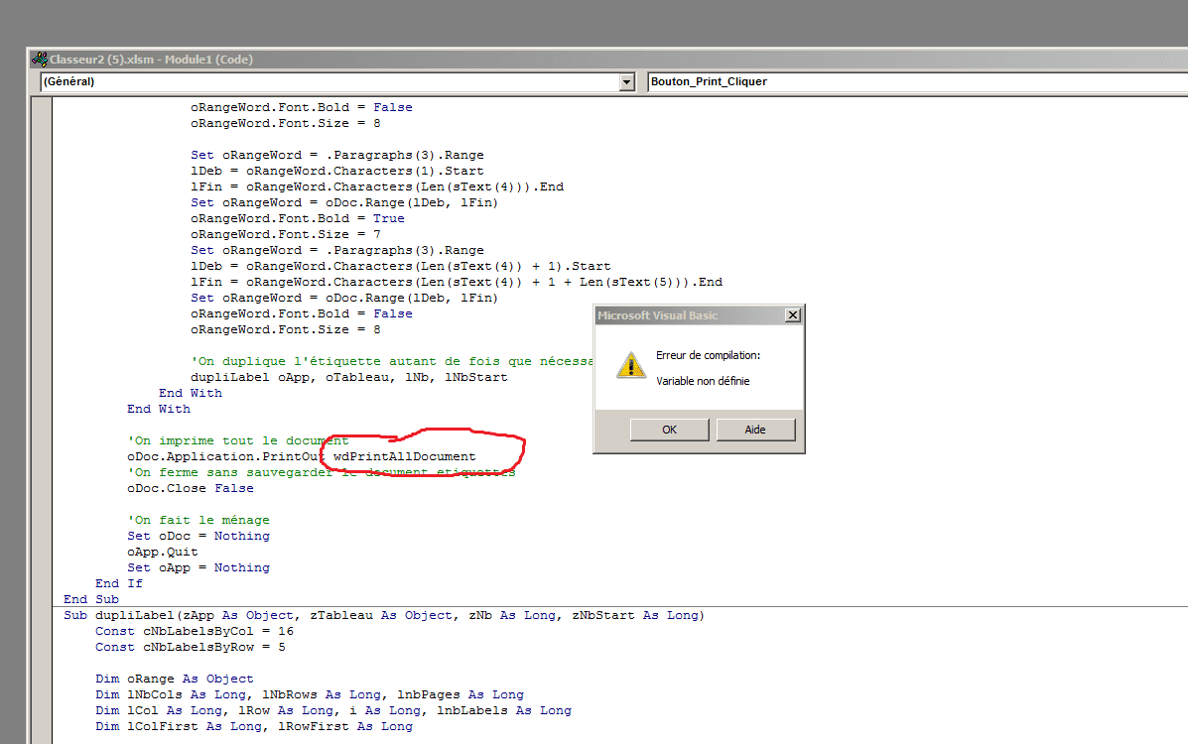Click the yellow warning icon in the dialog
This screenshot has width=1188, height=744.
630,364
